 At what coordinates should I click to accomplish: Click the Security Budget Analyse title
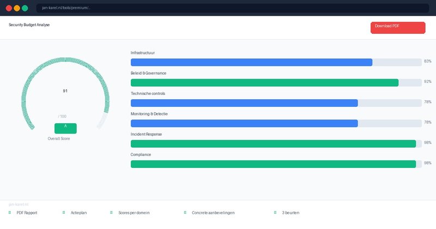tap(29, 25)
